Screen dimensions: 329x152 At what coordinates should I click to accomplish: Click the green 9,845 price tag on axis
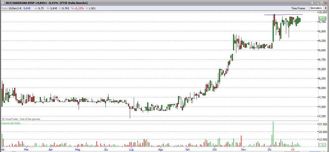(x=322, y=18)
